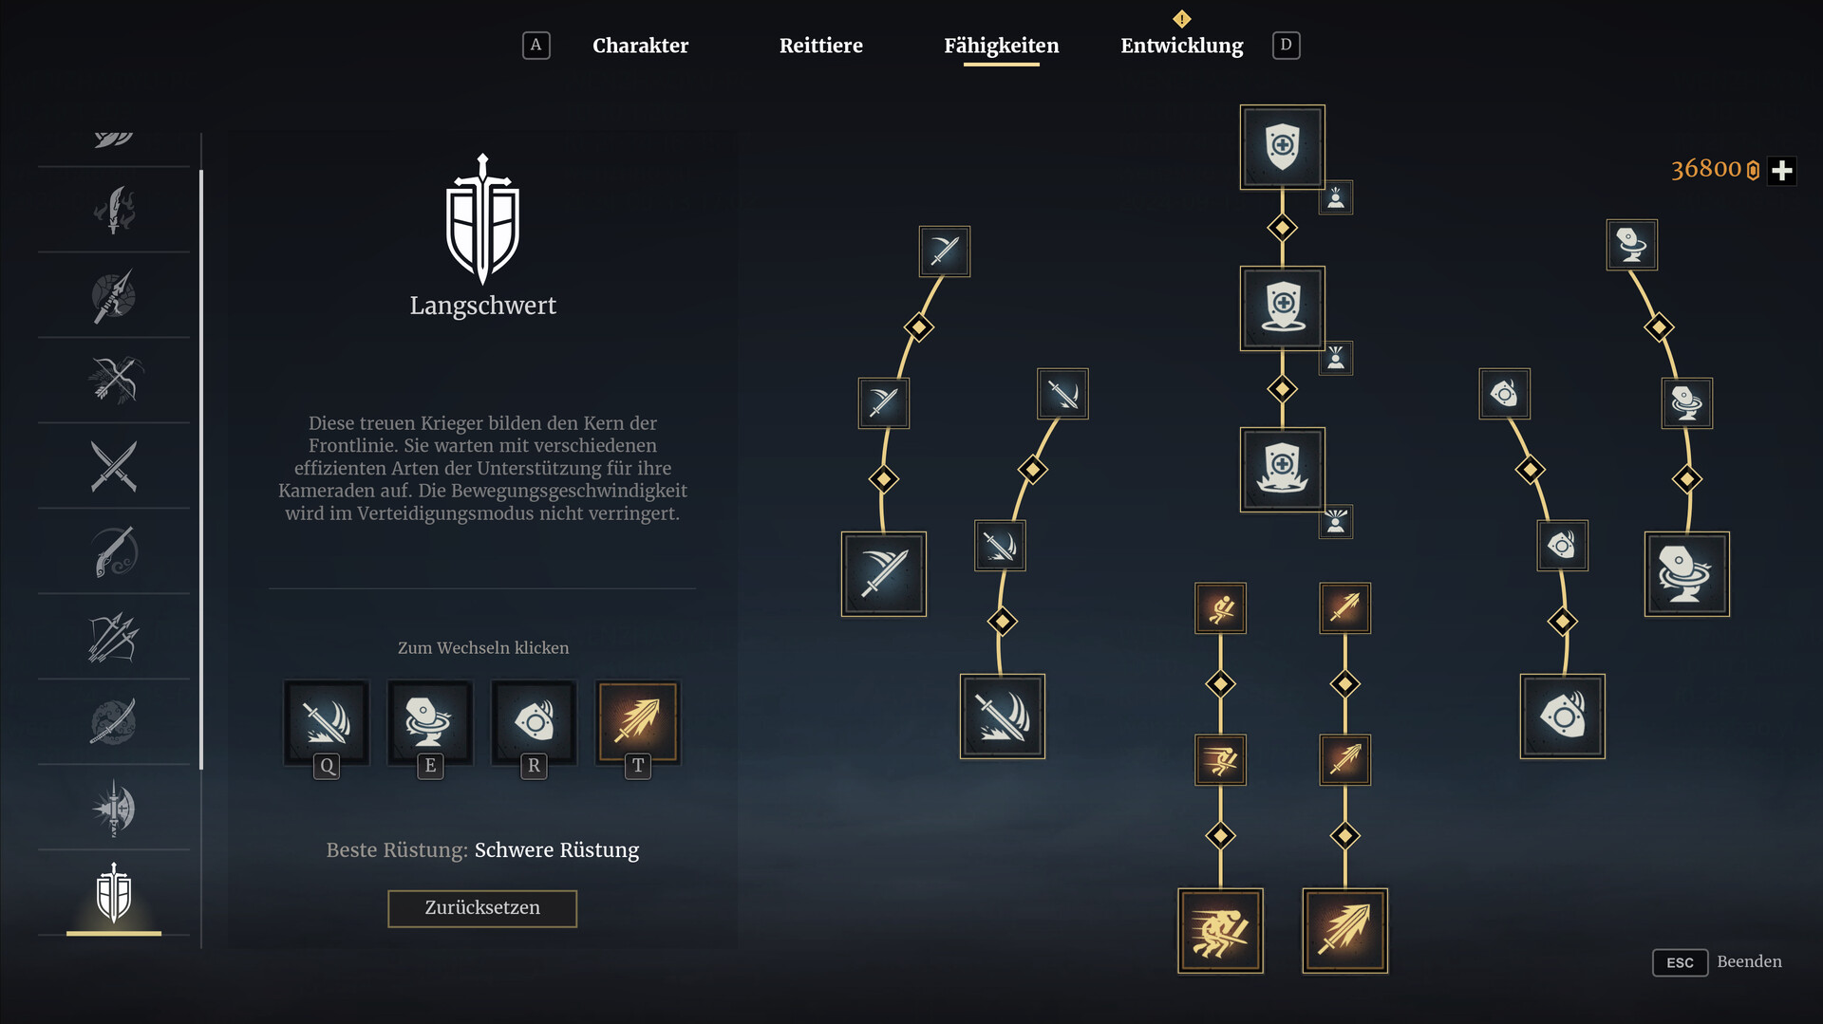This screenshot has height=1024, width=1823.
Task: Select the large bottom golden thrust skill node
Action: (1344, 931)
